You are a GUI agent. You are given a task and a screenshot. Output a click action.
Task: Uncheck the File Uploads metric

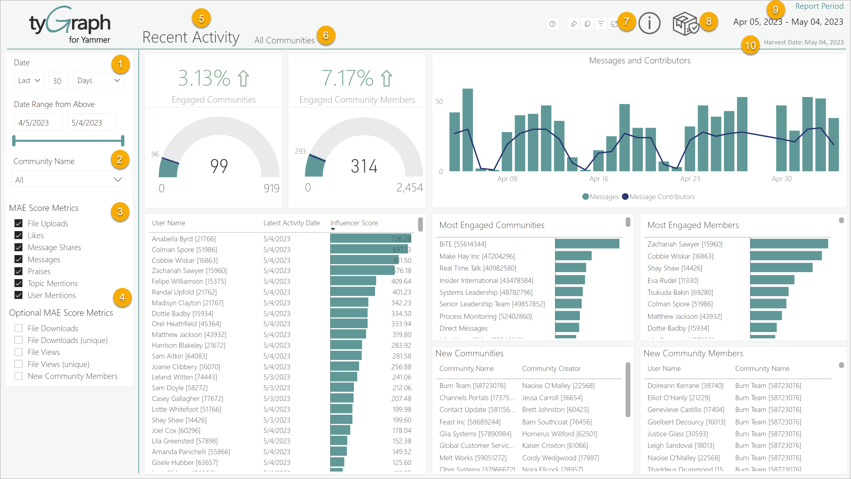[18, 224]
